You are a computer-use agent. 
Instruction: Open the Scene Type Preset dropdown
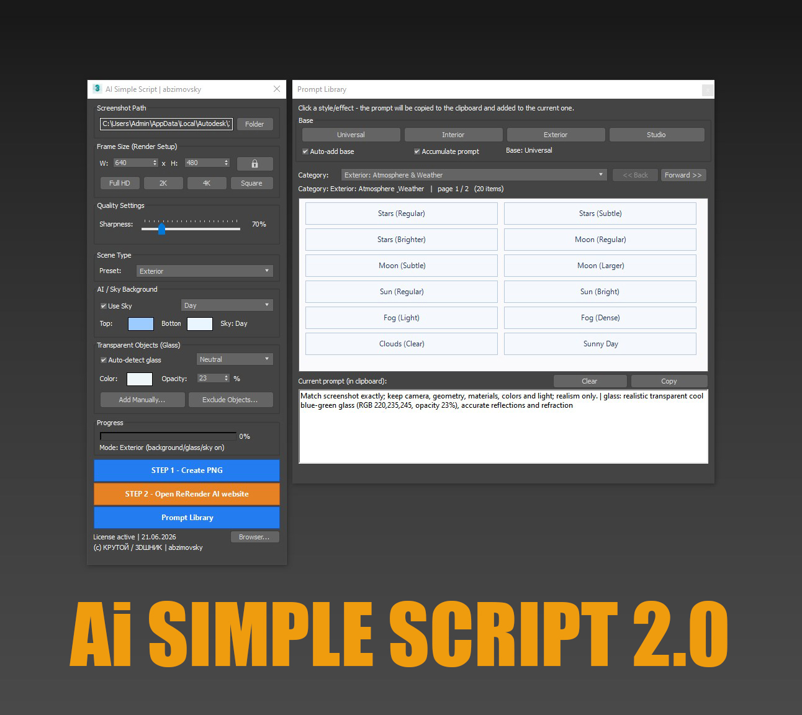[204, 271]
